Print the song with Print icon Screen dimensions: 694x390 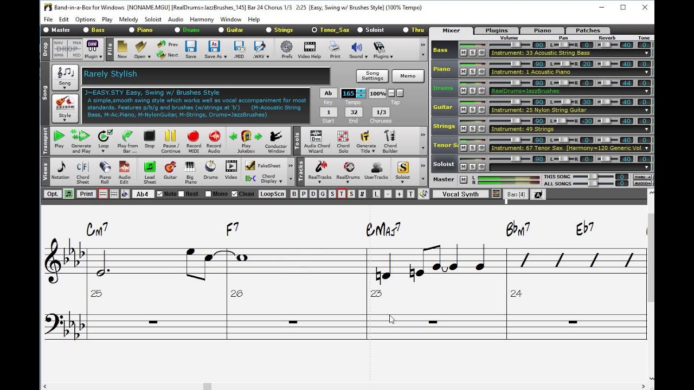pyautogui.click(x=335, y=49)
